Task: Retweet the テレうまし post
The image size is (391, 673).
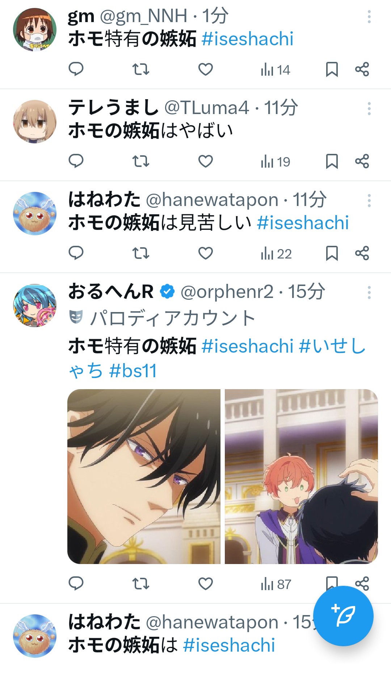Action: [x=140, y=161]
